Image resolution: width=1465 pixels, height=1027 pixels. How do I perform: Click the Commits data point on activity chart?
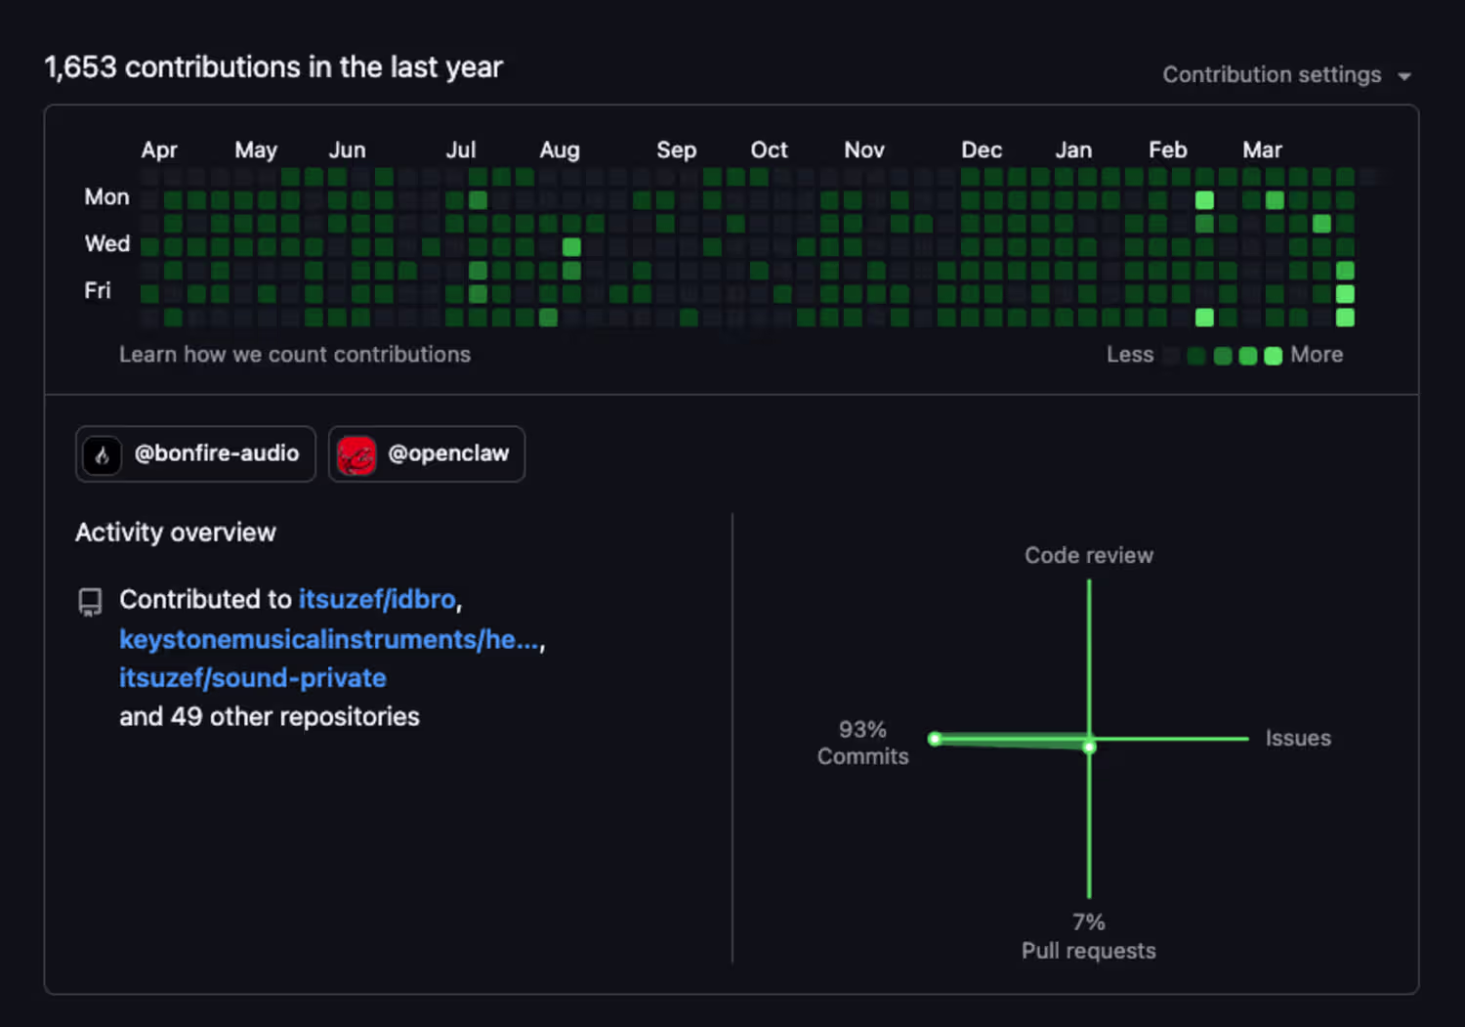point(935,739)
